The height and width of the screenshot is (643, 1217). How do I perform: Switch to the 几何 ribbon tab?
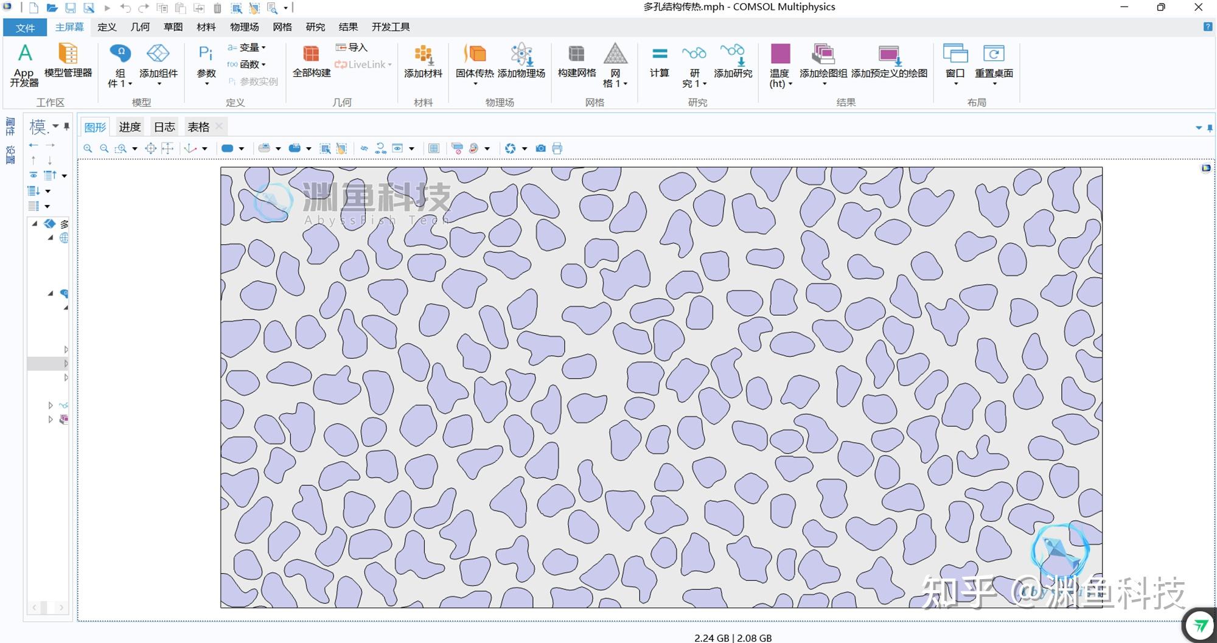click(140, 27)
